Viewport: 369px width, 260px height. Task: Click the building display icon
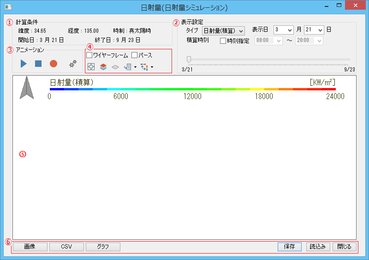(127, 67)
